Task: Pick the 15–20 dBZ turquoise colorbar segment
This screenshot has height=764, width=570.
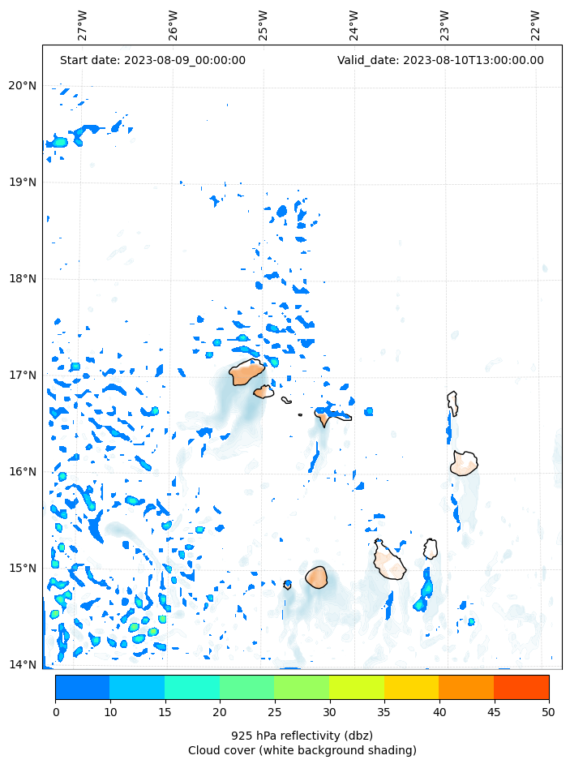Action: click(x=192, y=687)
